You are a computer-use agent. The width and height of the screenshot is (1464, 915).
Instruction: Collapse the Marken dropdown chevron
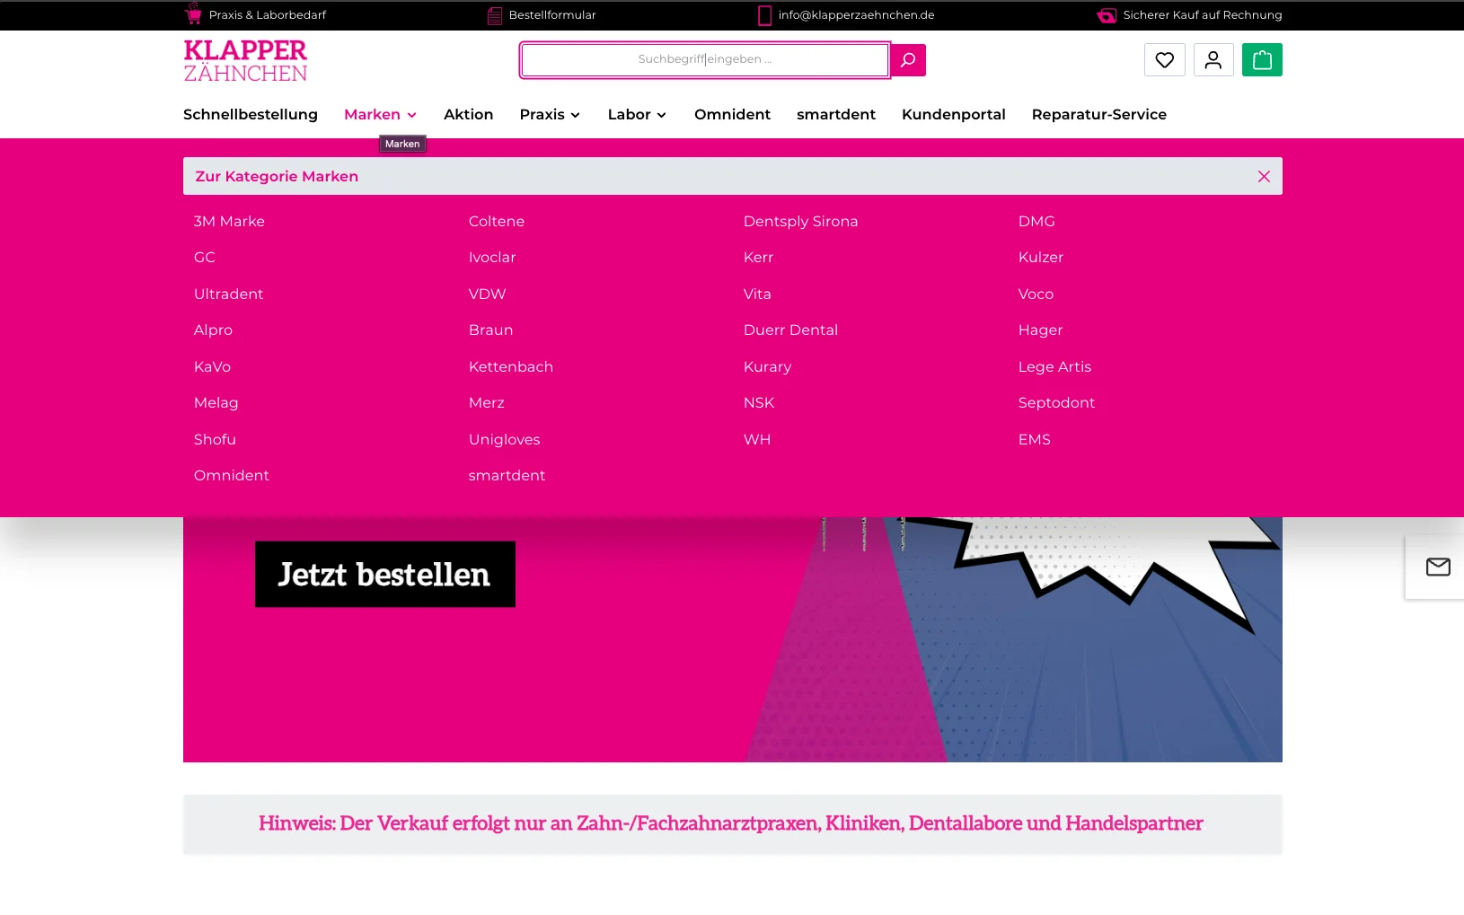coord(412,115)
